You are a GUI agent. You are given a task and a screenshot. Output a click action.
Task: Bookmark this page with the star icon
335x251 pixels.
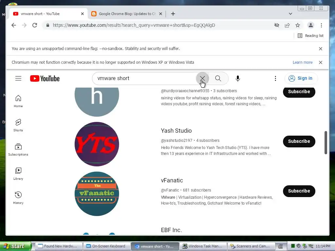pos(298,25)
